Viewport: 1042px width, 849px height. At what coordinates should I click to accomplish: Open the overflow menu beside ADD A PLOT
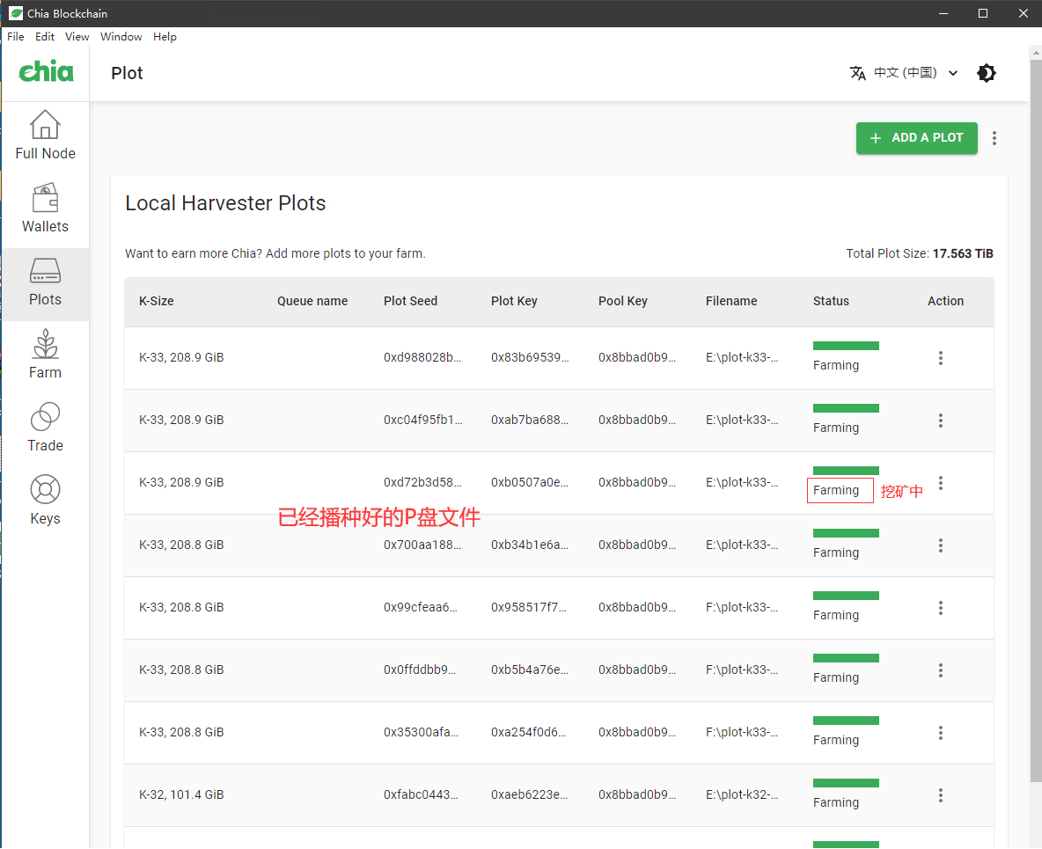tap(994, 138)
